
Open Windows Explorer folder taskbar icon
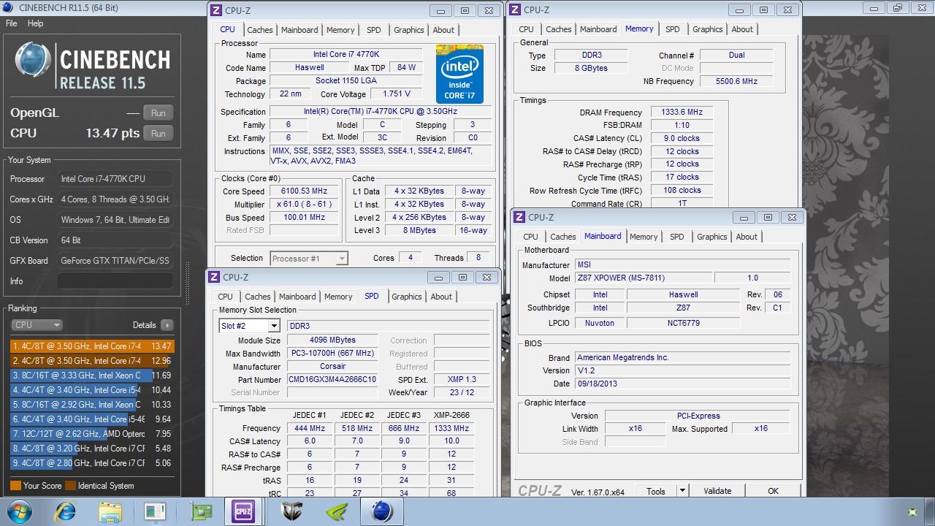click(x=110, y=511)
